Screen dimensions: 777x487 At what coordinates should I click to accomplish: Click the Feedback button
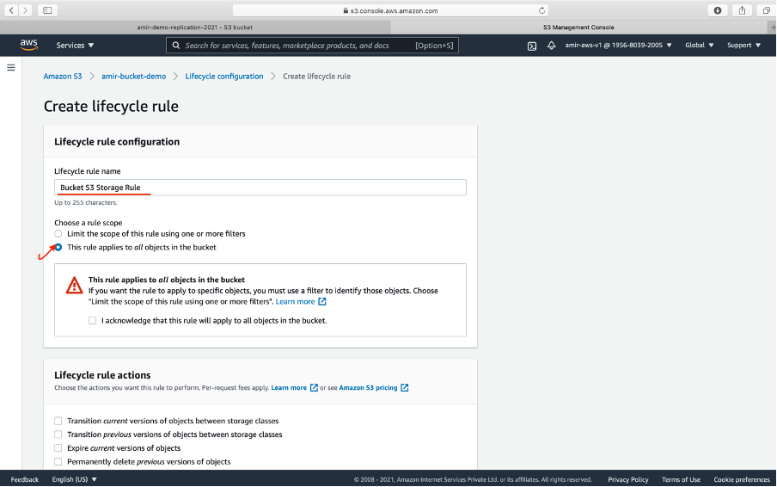(x=25, y=479)
